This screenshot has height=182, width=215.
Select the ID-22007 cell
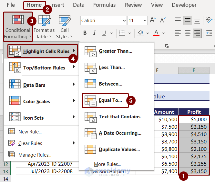click(x=65, y=164)
